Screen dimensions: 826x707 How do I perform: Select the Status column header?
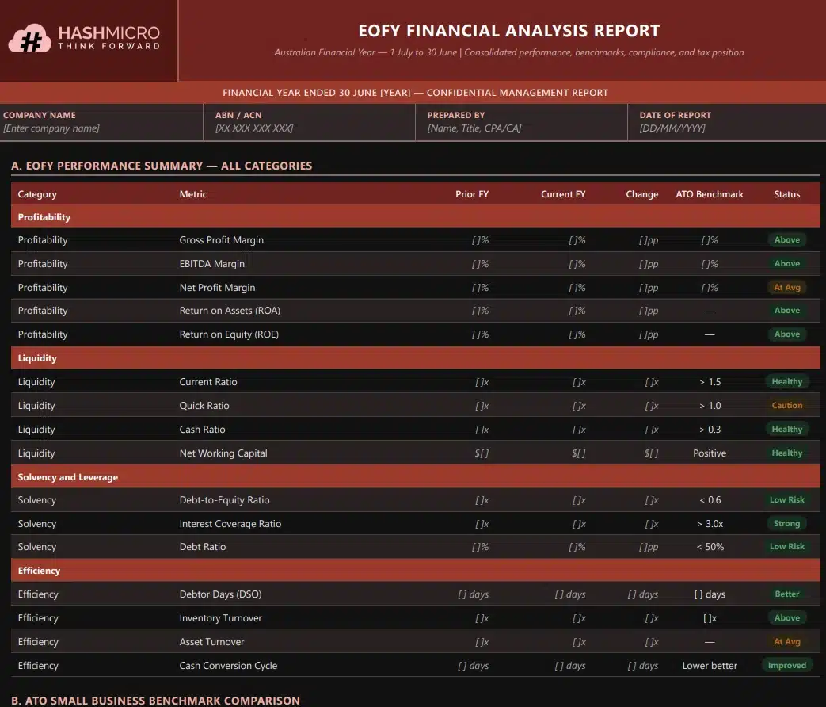(787, 194)
